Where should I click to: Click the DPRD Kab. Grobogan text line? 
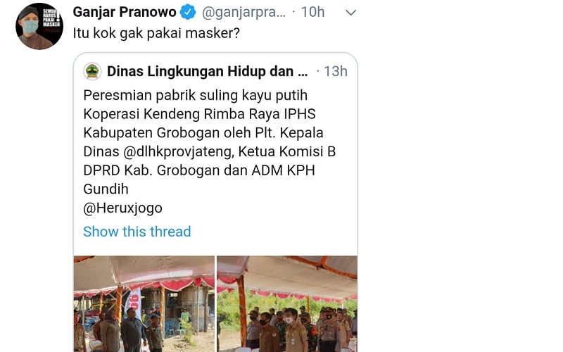coord(199,170)
